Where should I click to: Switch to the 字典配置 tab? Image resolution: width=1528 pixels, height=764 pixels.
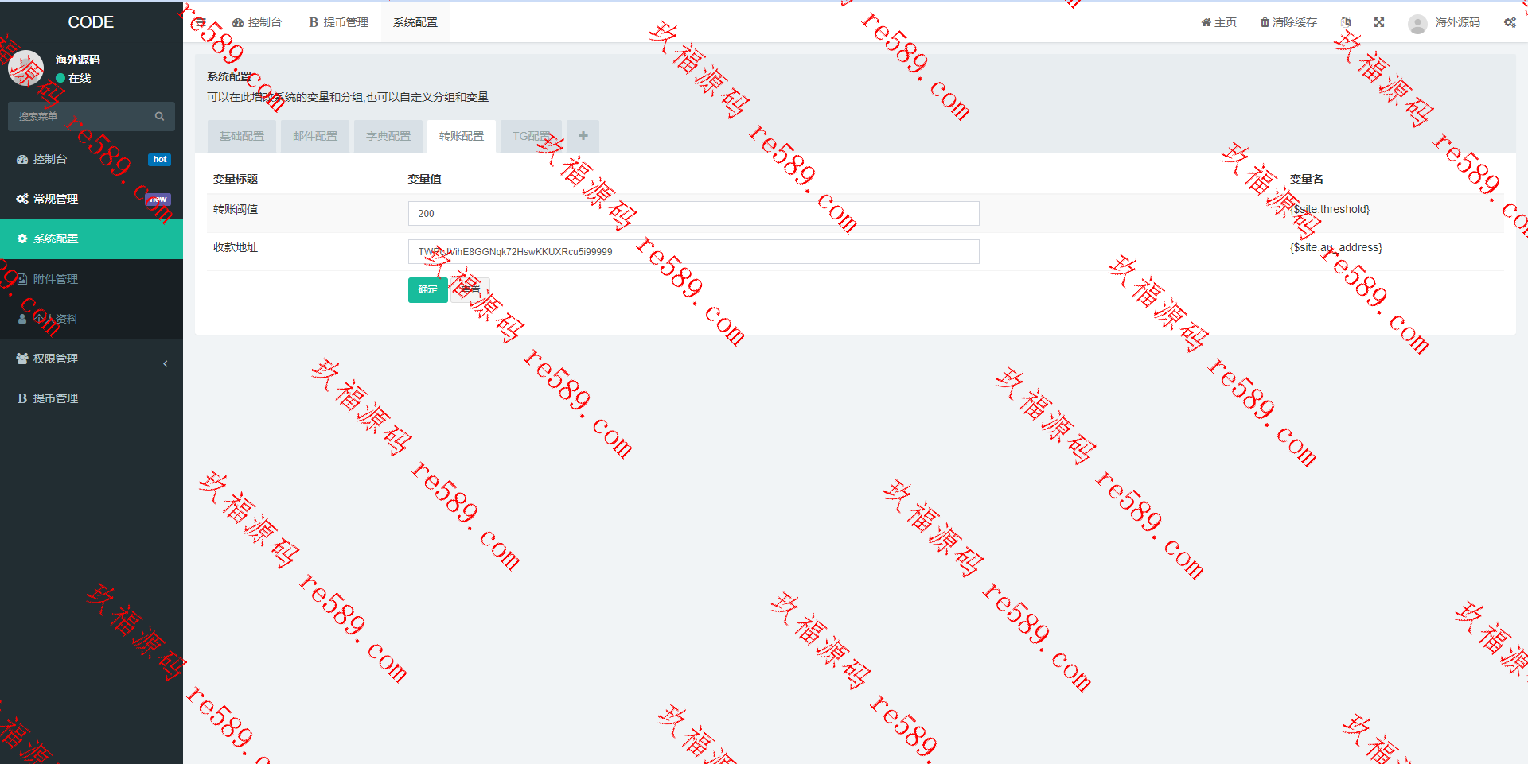pos(388,136)
